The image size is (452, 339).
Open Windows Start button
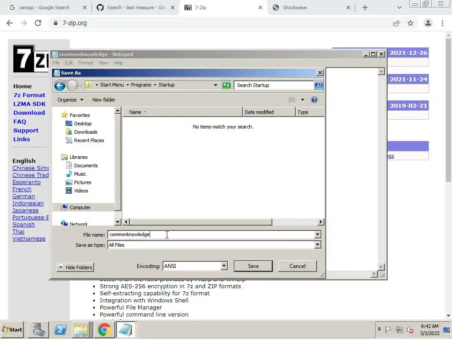click(x=12, y=329)
